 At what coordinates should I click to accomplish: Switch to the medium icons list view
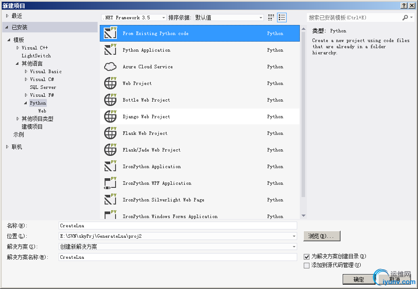tap(282, 18)
